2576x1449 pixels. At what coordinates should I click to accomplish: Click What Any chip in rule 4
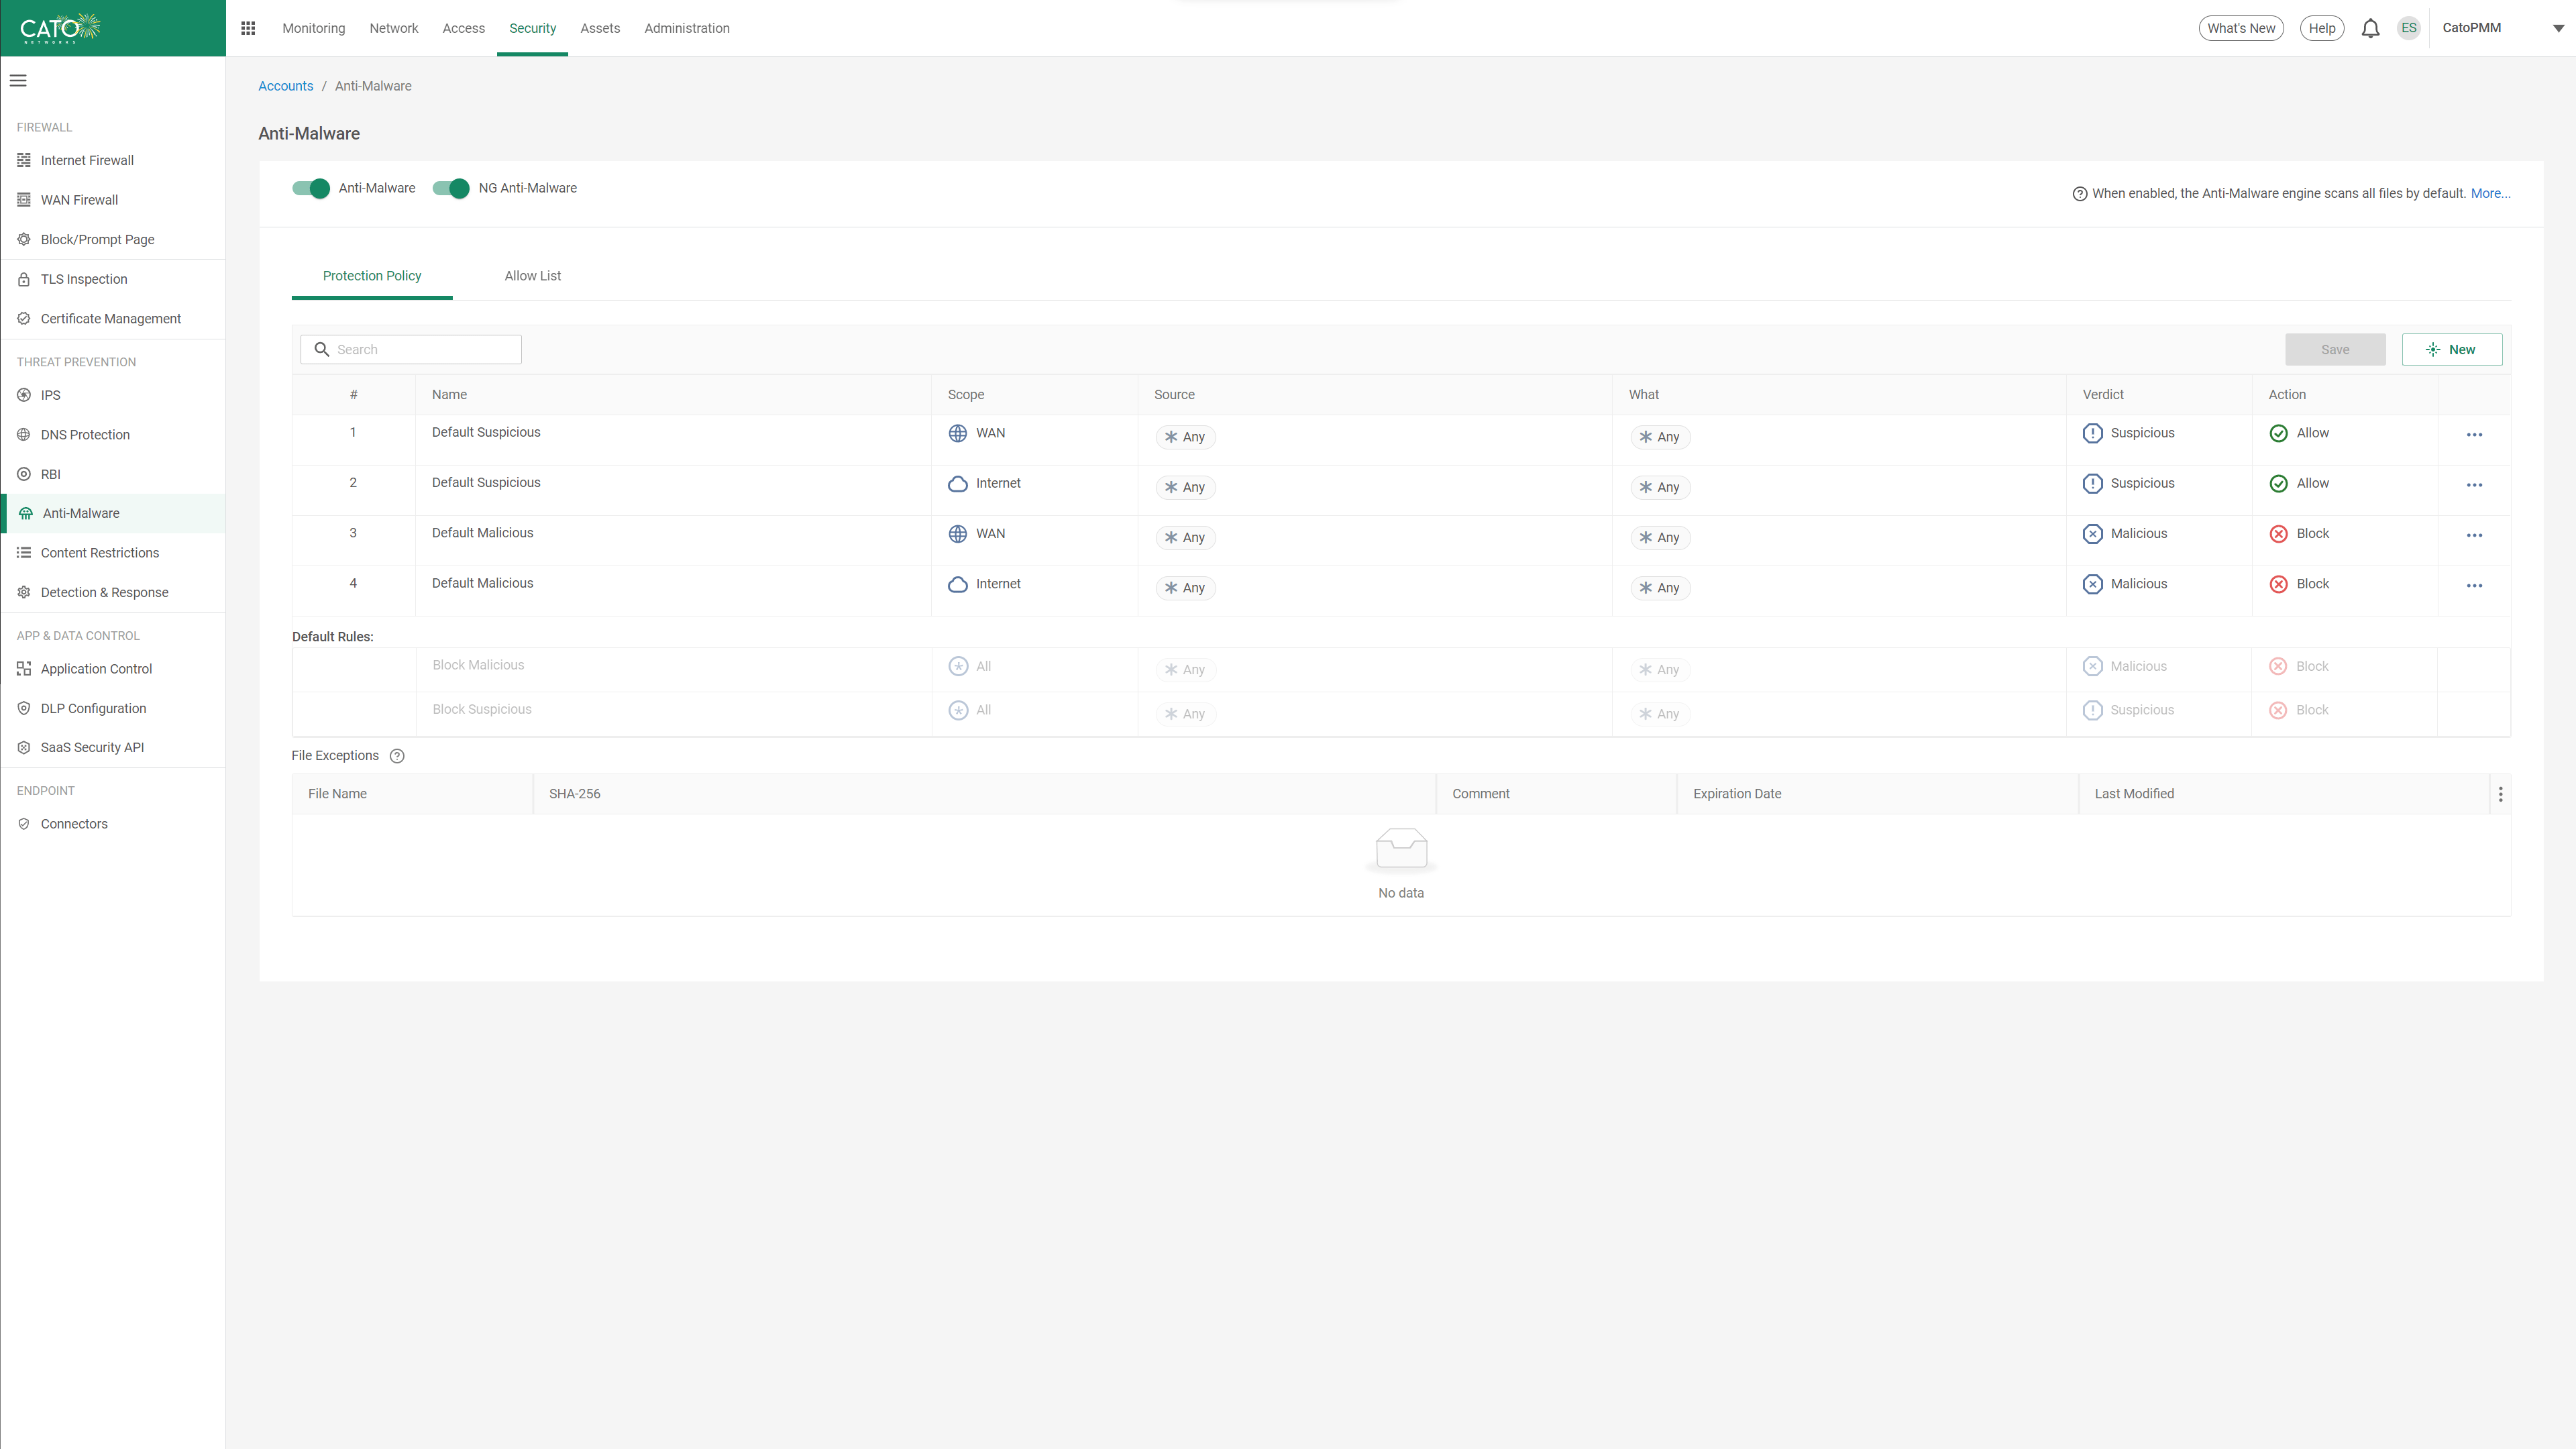coord(1660,588)
